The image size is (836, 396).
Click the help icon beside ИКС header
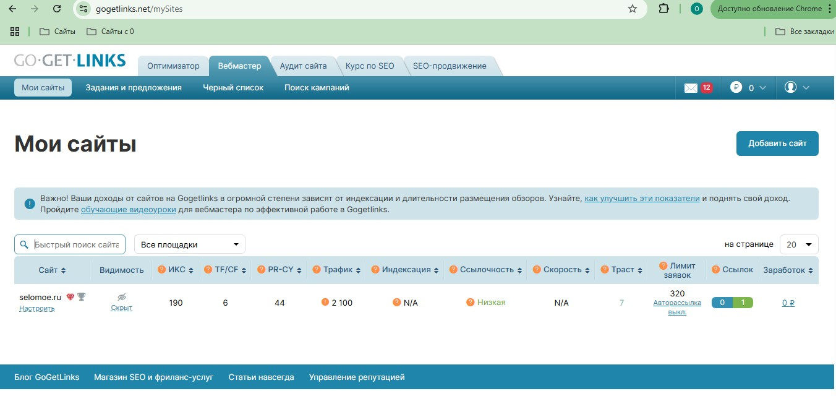162,270
